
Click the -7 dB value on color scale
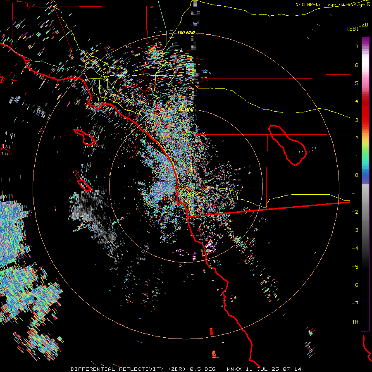[x=355, y=303]
